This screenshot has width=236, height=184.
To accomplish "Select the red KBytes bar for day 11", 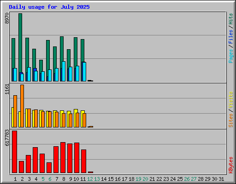I will [x=84, y=161].
